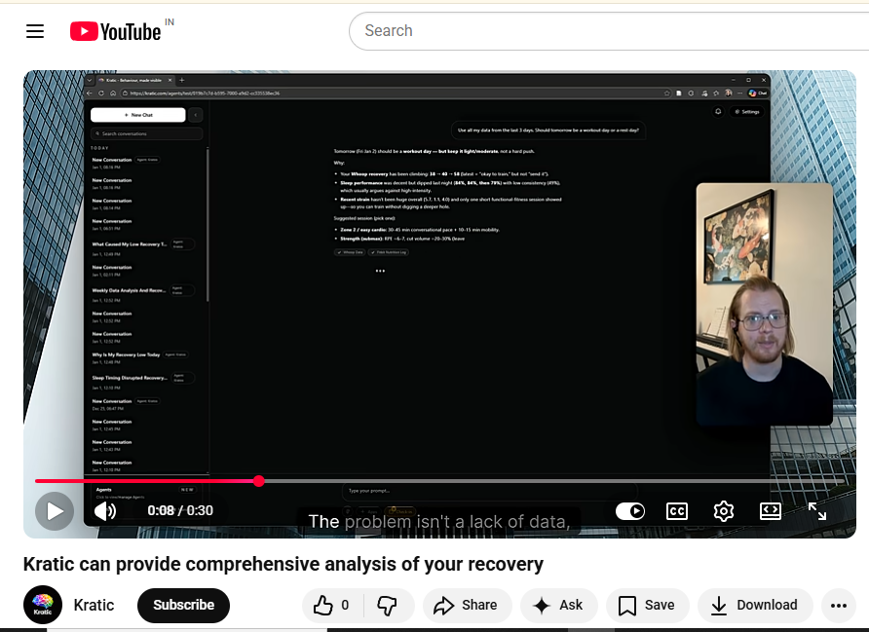Open the Ask AI button
Viewport: 869px width, 632px height.
(x=558, y=605)
